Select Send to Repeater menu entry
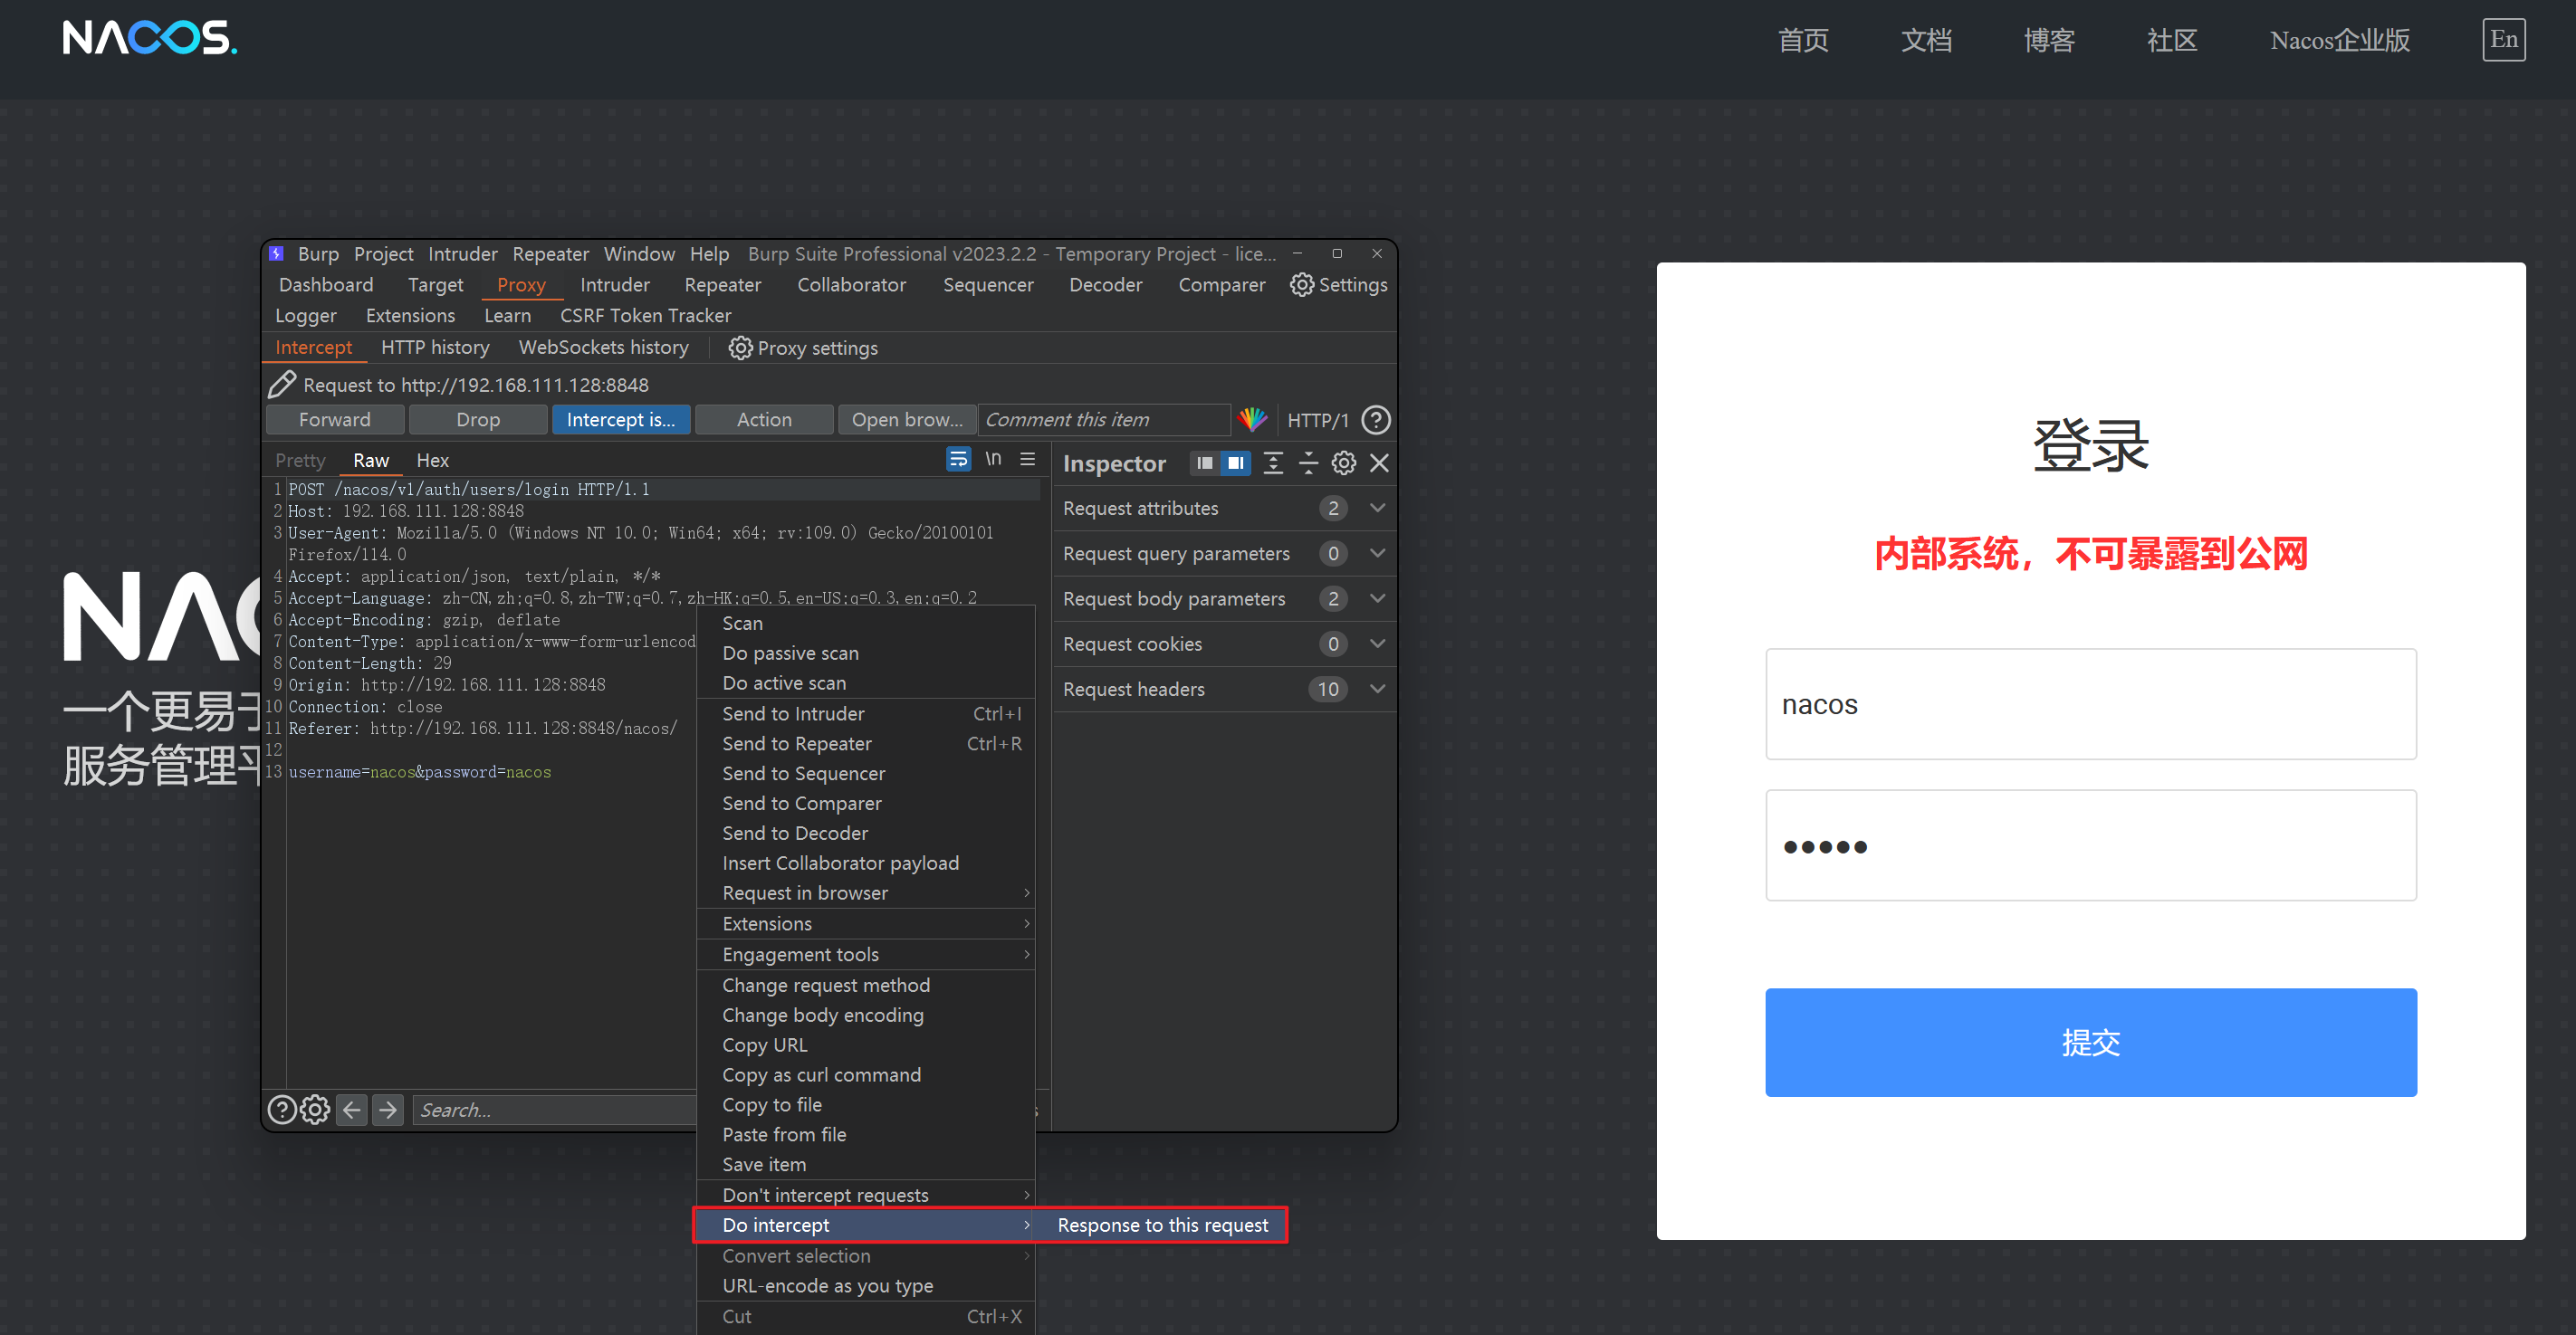Image resolution: width=2576 pixels, height=1335 pixels. 796,743
